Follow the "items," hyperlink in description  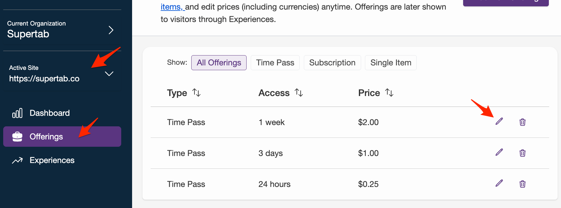pyautogui.click(x=172, y=7)
